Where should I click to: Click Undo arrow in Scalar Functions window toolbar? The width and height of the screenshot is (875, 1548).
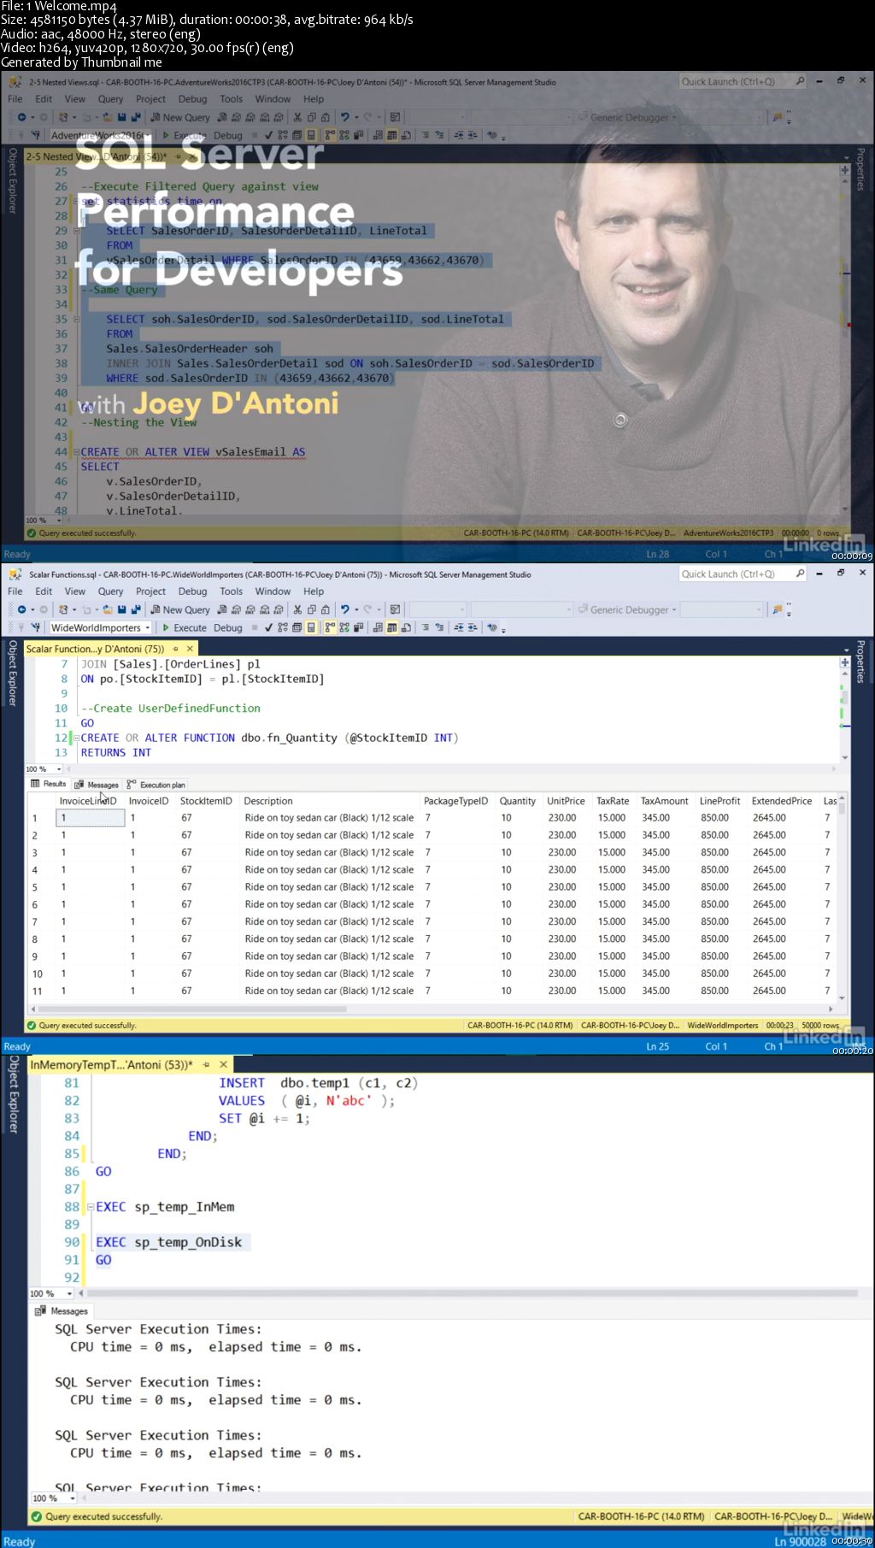pos(344,609)
